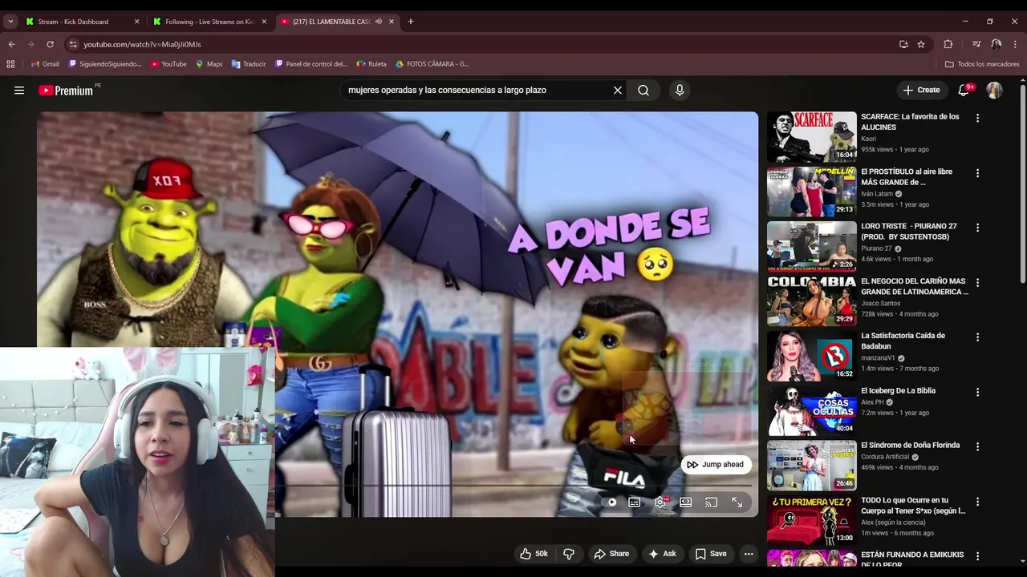Open El Iceberg De La Biblia thumbnail
Image resolution: width=1027 pixels, height=577 pixels.
(811, 411)
